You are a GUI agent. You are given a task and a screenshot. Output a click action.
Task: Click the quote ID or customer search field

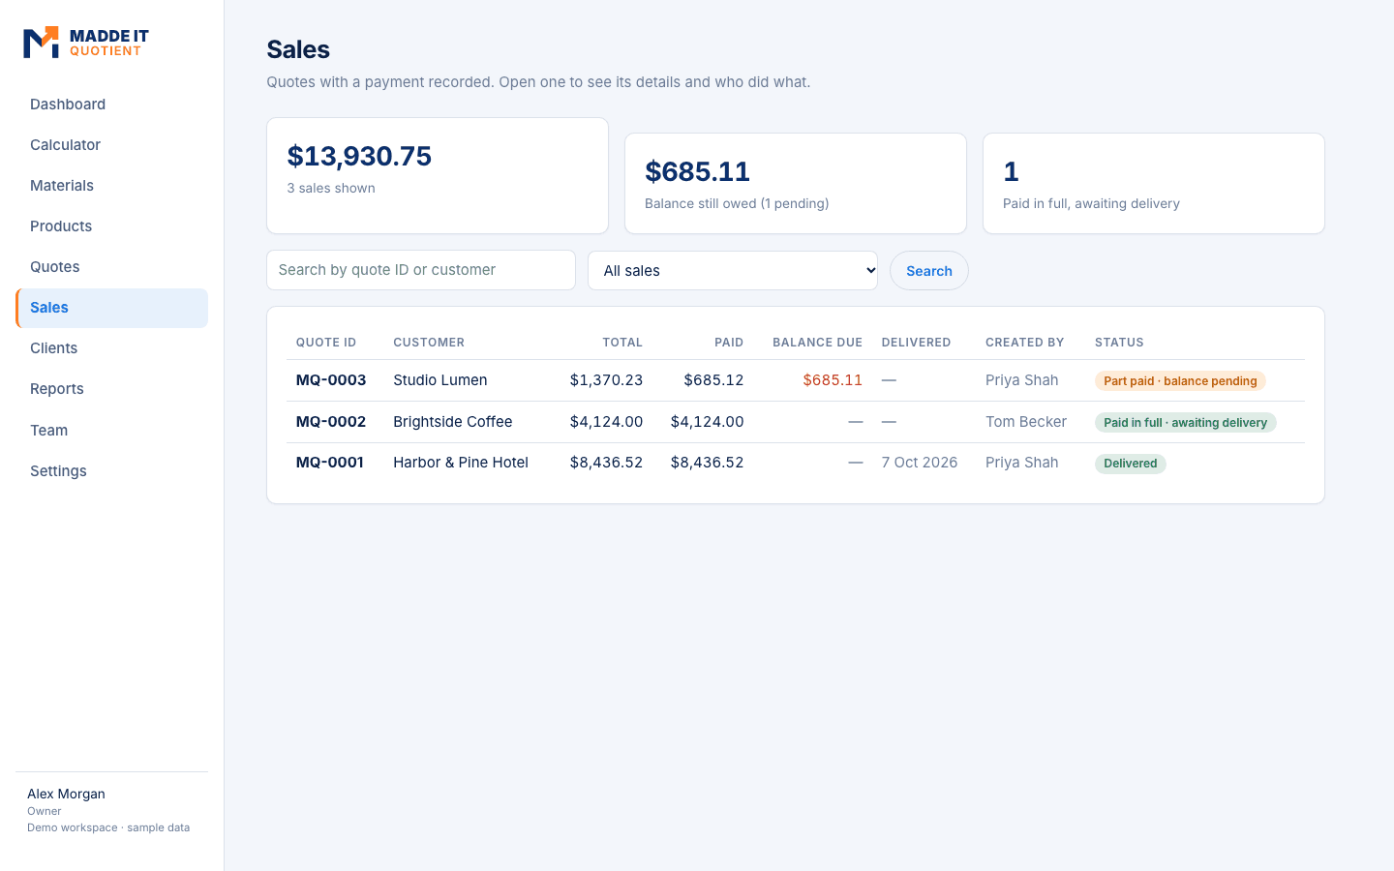[421, 270]
